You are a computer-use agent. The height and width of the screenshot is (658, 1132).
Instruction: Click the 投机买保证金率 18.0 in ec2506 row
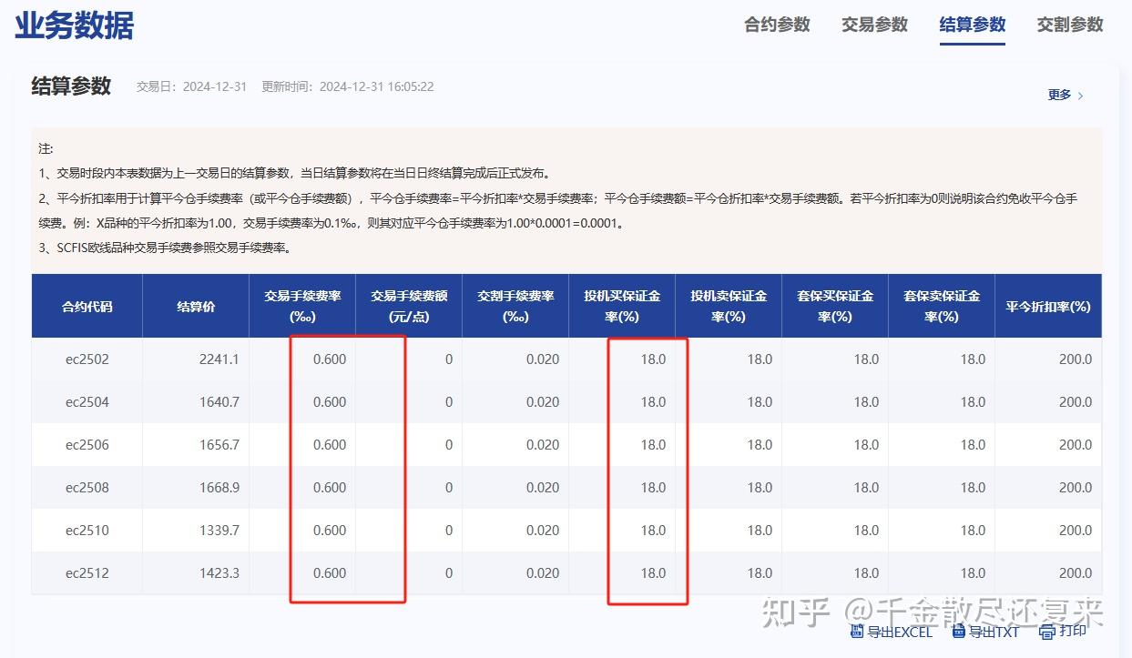coord(653,445)
